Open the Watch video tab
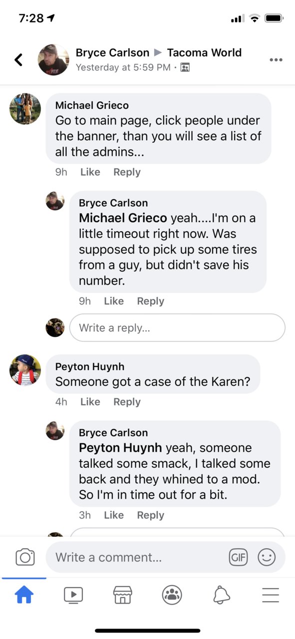The image size is (295, 639). click(x=73, y=595)
